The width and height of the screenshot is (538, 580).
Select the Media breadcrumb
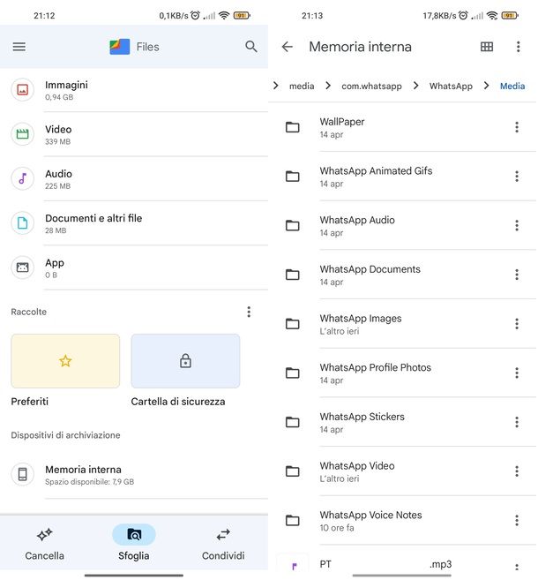(x=512, y=87)
